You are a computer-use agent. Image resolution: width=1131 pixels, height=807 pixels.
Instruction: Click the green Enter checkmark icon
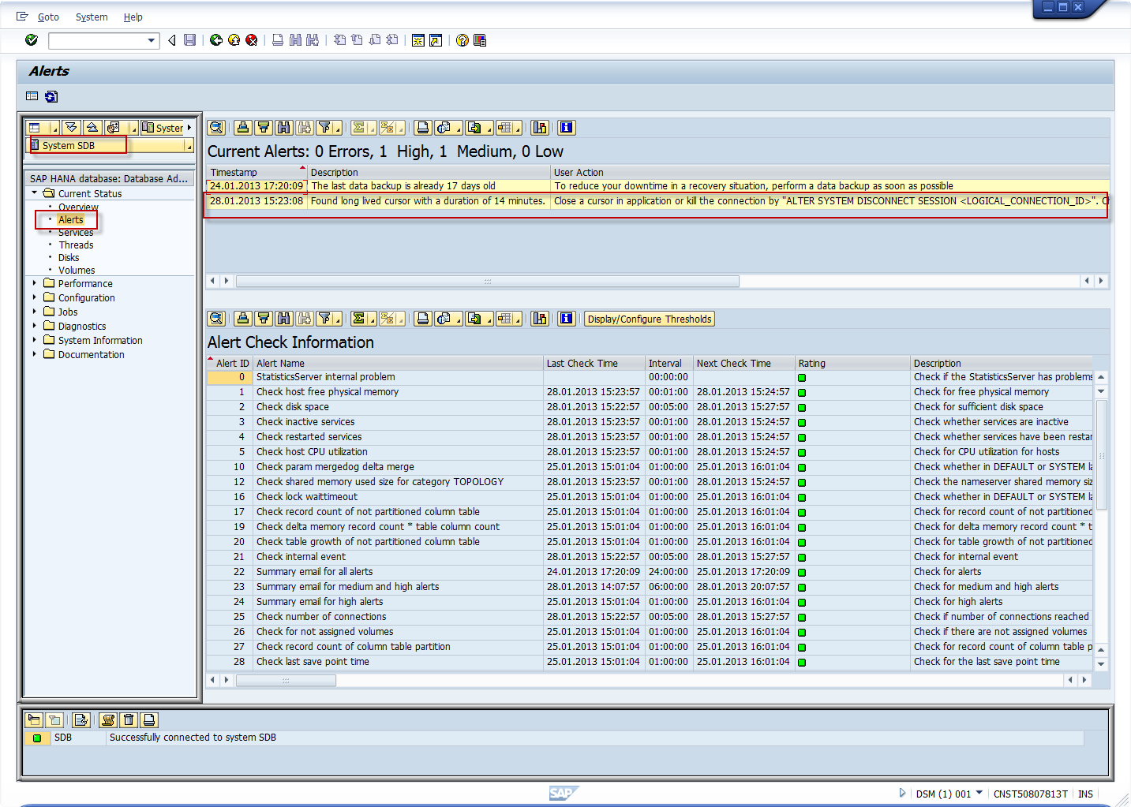coord(32,40)
